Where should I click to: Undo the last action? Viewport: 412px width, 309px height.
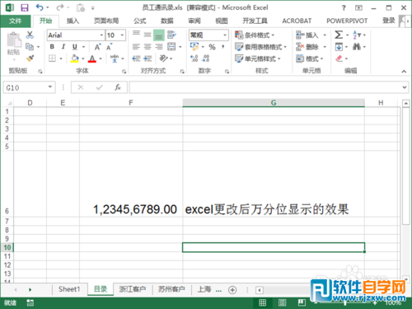(40, 7)
